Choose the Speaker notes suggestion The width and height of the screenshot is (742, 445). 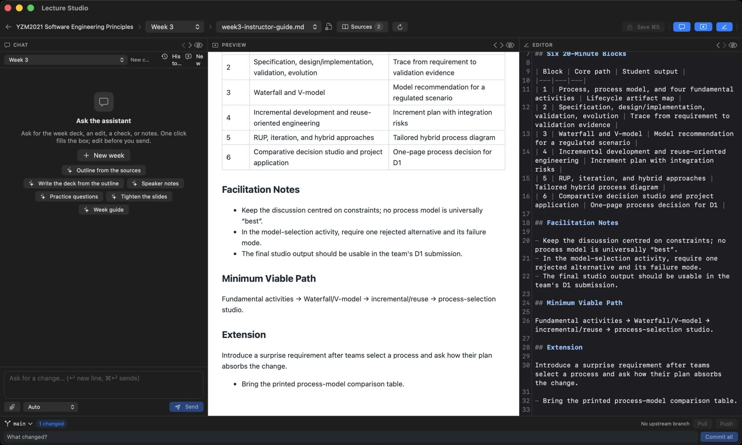[155, 183]
